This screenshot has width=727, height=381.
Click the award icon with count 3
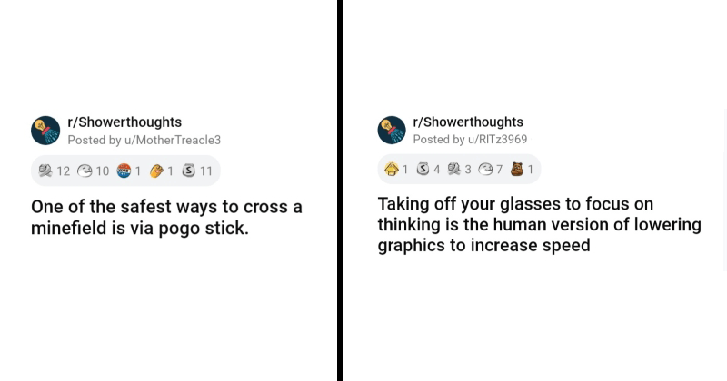[454, 170]
